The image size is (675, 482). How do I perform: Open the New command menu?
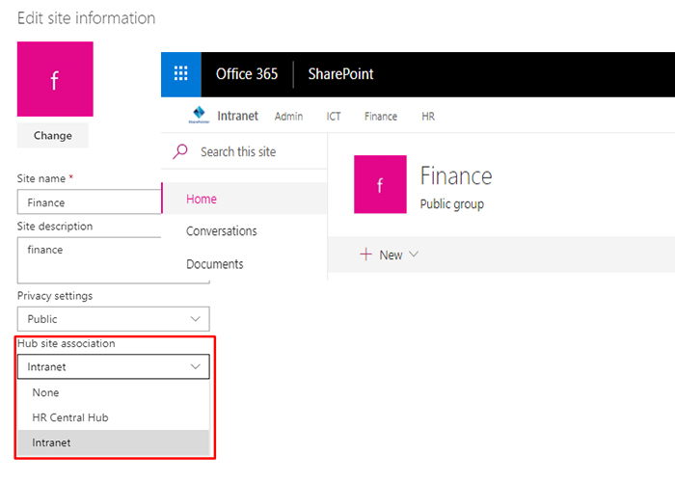(x=390, y=254)
